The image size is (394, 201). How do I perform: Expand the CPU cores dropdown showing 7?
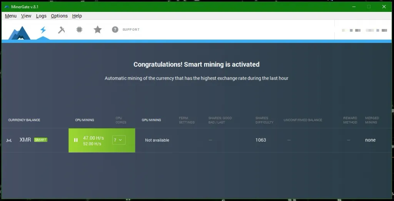119,140
